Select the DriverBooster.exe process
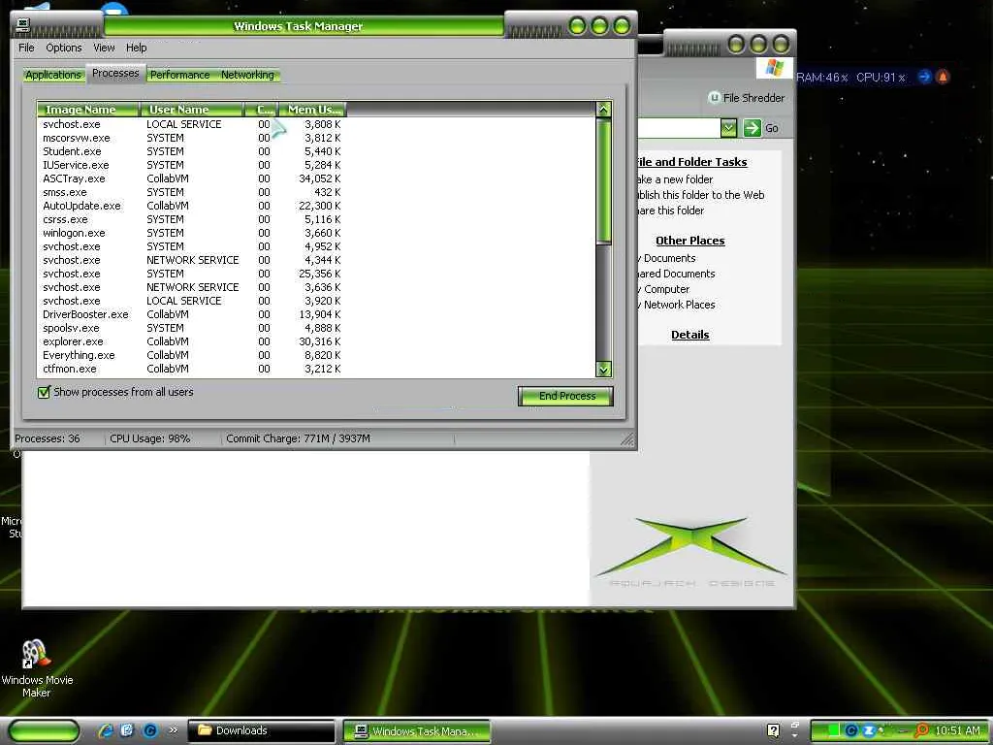Screen dimensions: 993x745 click(x=191, y=314)
